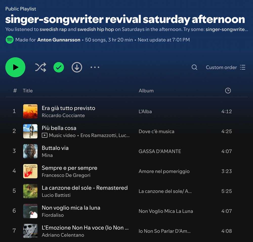Viewport: 253px width, 242px height.
Task: Click the La canzone del sole album cover
Action: [30, 191]
